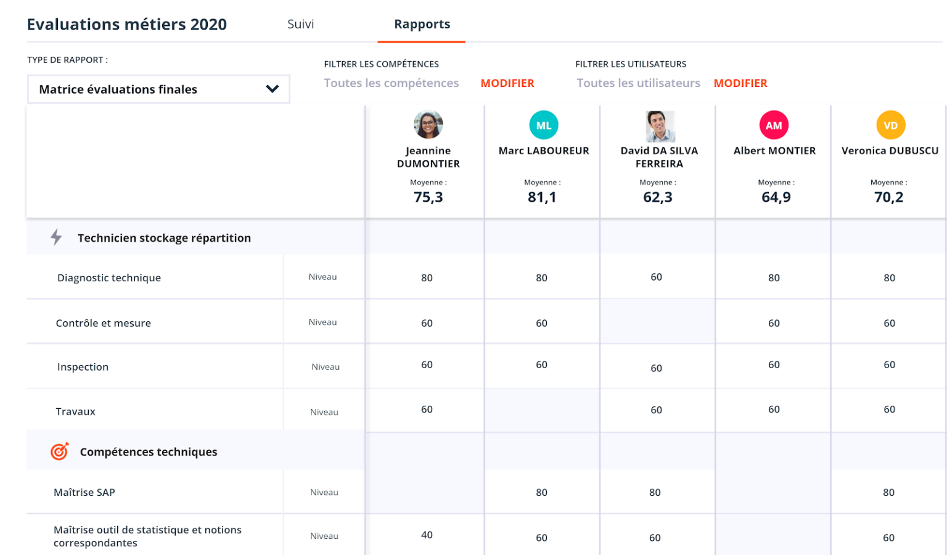The height and width of the screenshot is (555, 947).
Task: Click the Diagnostic technique row label
Action: (x=109, y=277)
